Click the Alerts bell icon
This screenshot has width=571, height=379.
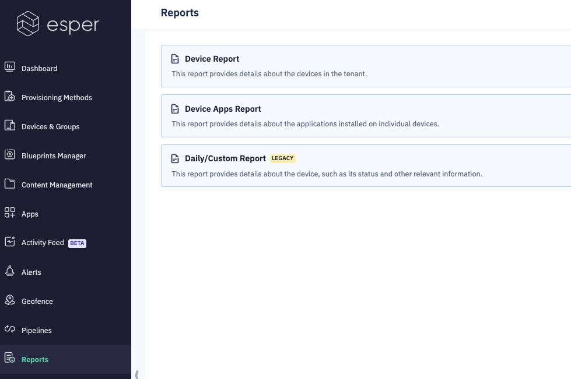pyautogui.click(x=10, y=271)
